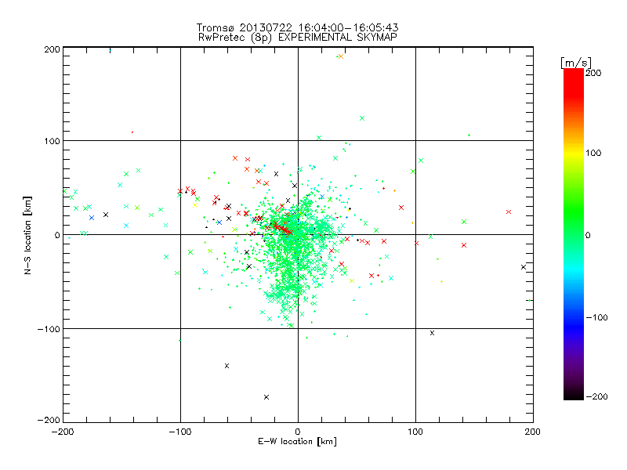Click the colorbar tick label '-100'

point(596,317)
